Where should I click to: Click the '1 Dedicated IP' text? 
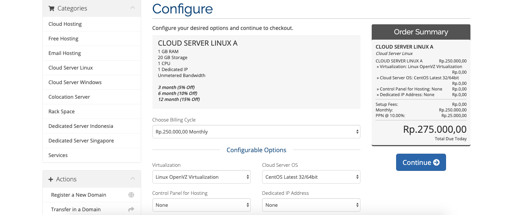click(173, 70)
